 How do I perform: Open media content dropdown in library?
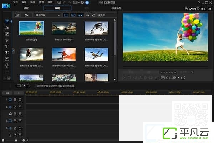[47, 15]
